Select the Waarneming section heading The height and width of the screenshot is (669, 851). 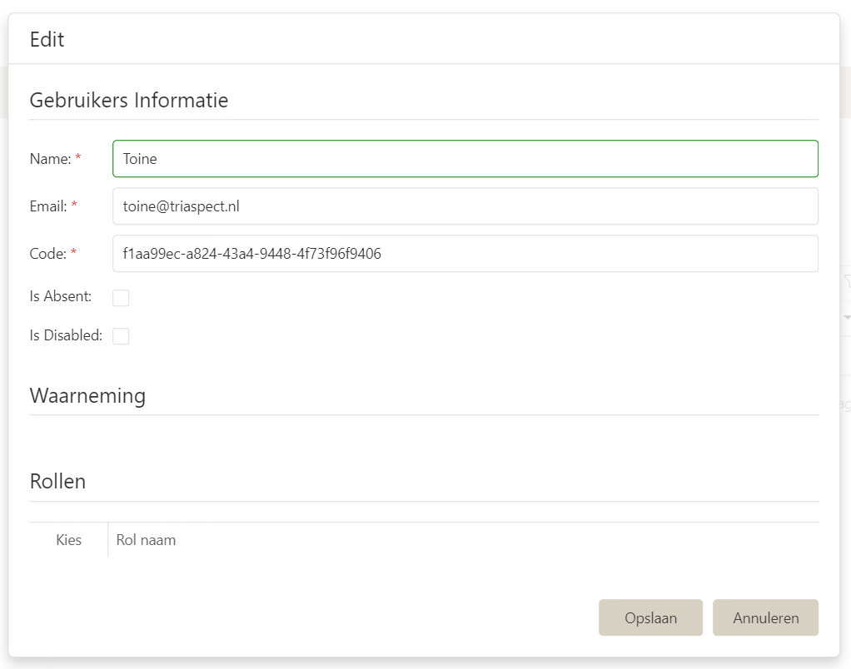(x=87, y=395)
